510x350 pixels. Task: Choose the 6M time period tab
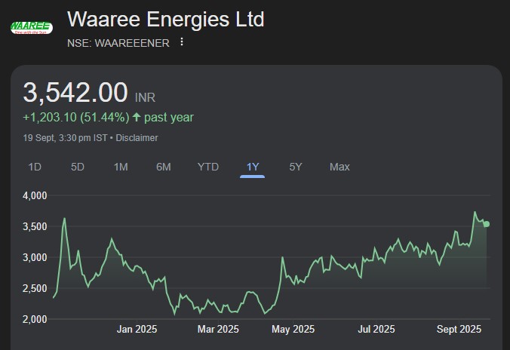[164, 167]
